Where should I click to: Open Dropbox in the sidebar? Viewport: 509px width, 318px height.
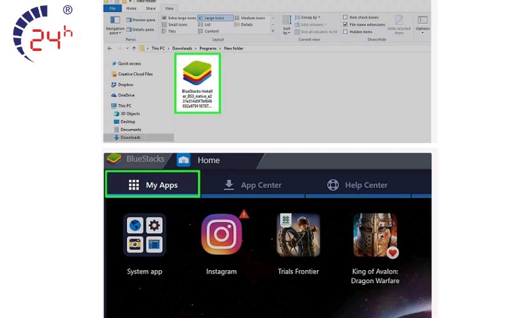[x=122, y=85]
